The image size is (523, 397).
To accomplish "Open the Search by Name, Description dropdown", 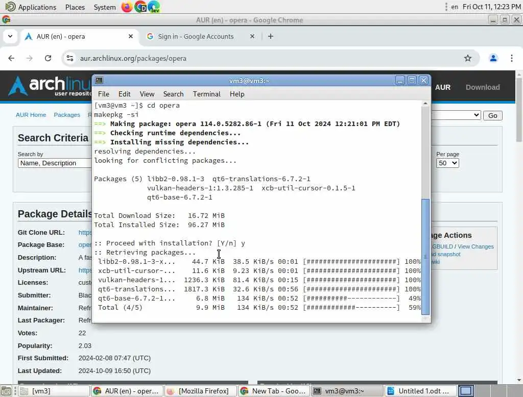I will [55, 163].
